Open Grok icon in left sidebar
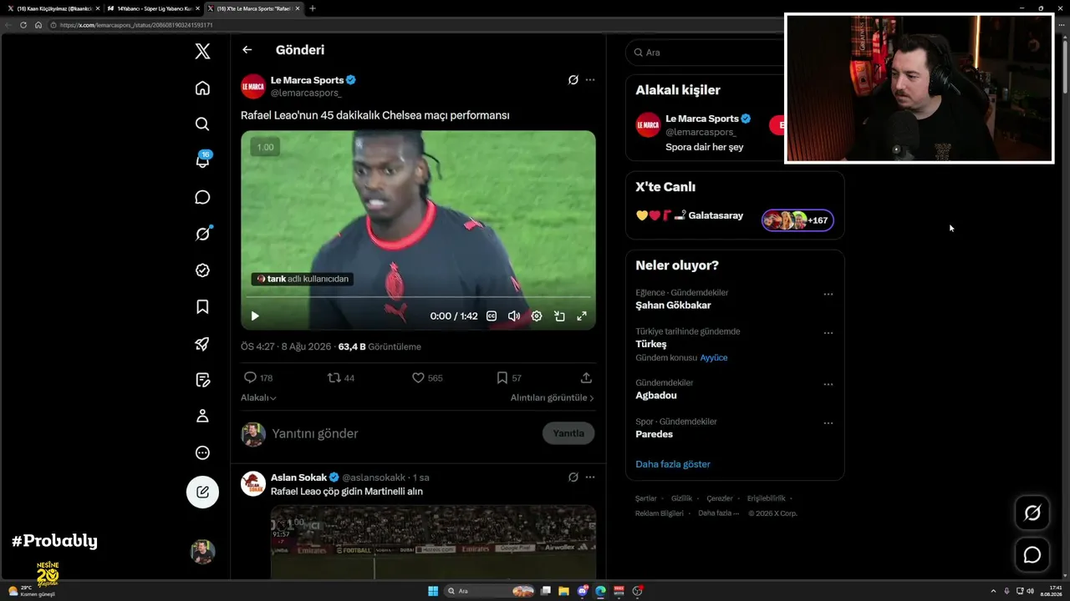This screenshot has height=601, width=1070. pos(202,234)
